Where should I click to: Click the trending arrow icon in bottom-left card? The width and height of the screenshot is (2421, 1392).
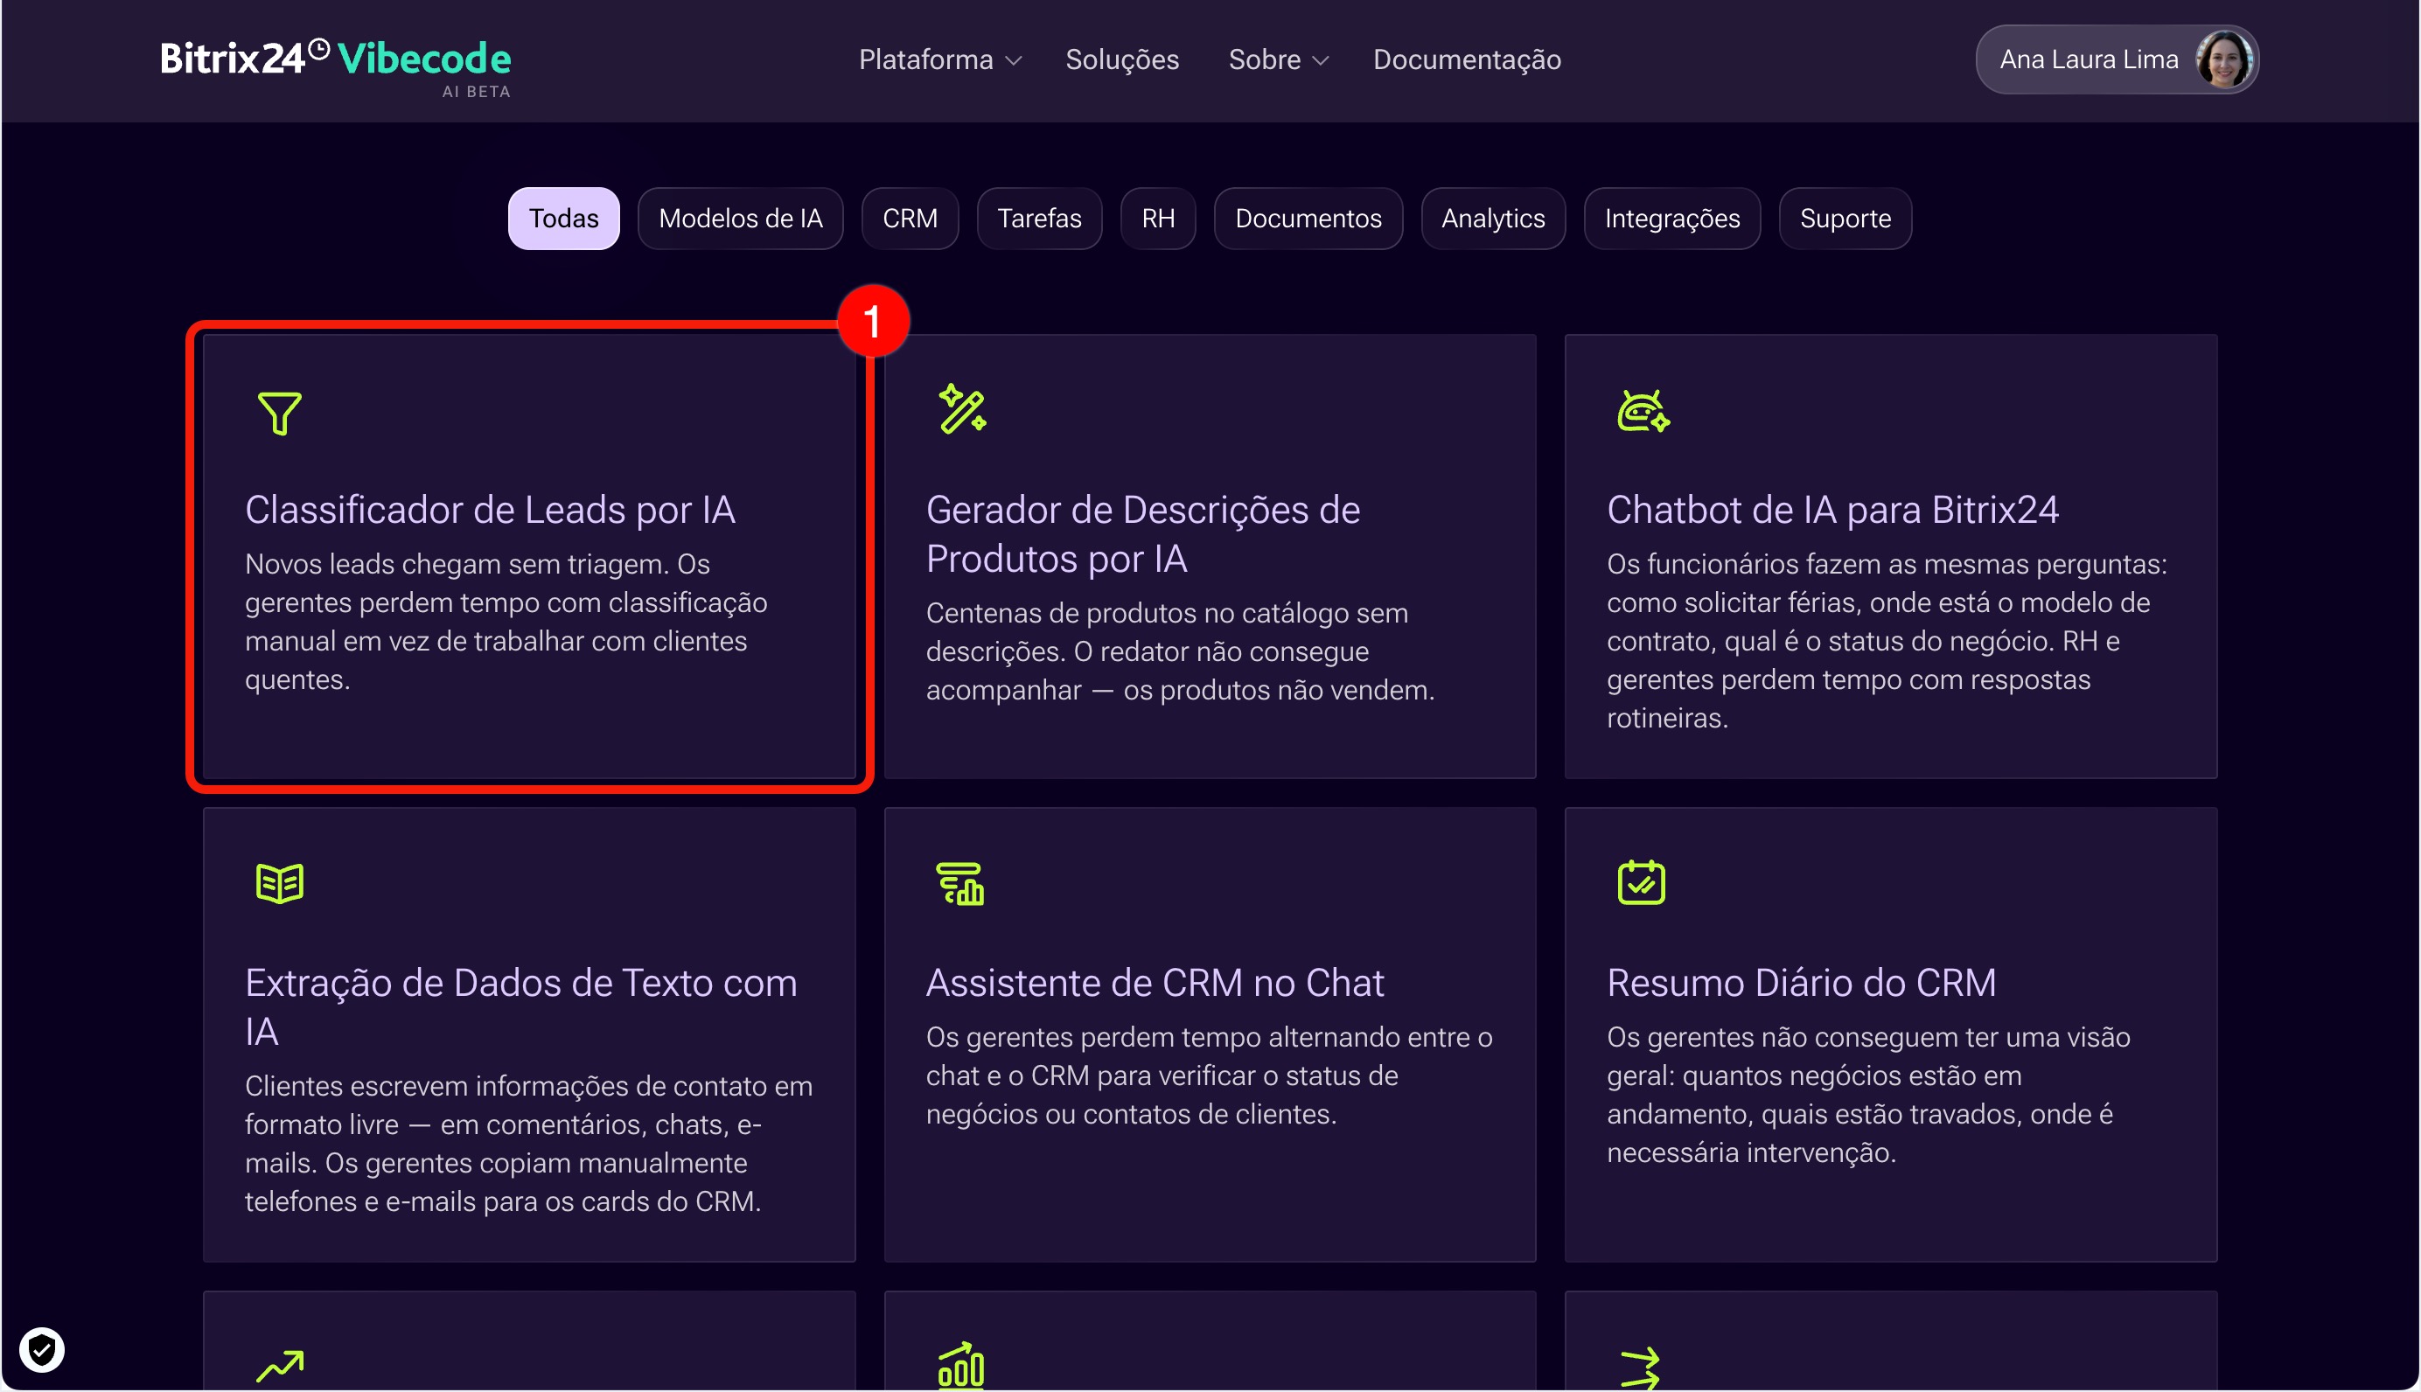[x=279, y=1365]
